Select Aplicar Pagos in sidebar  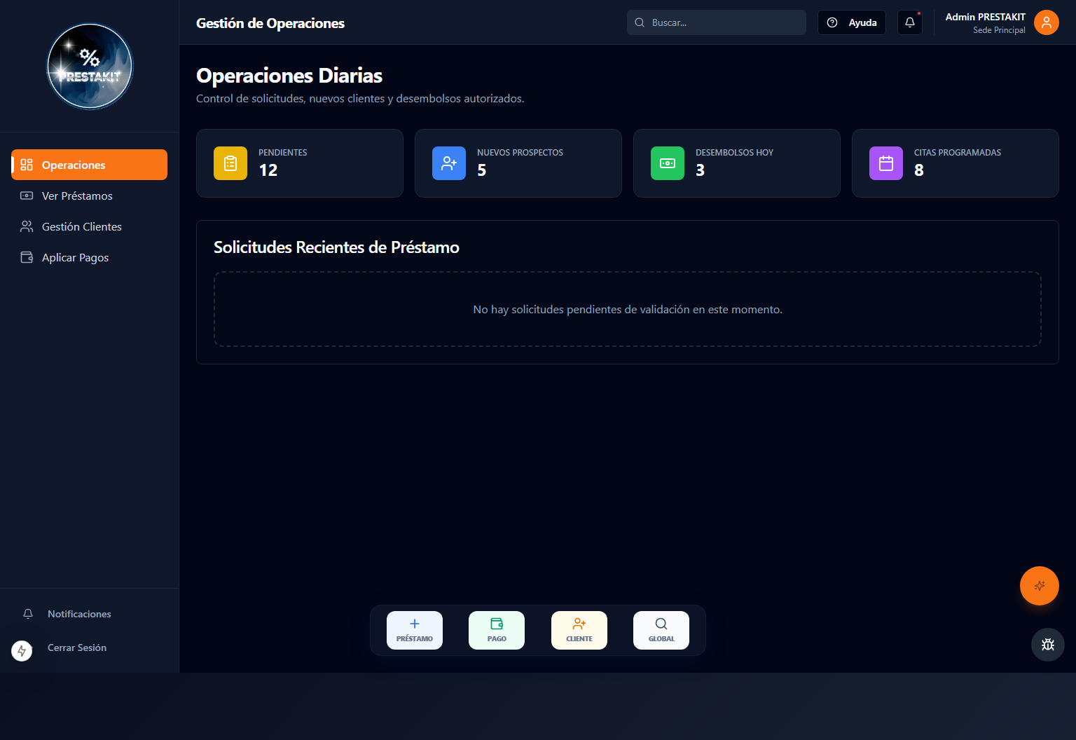pos(90,257)
